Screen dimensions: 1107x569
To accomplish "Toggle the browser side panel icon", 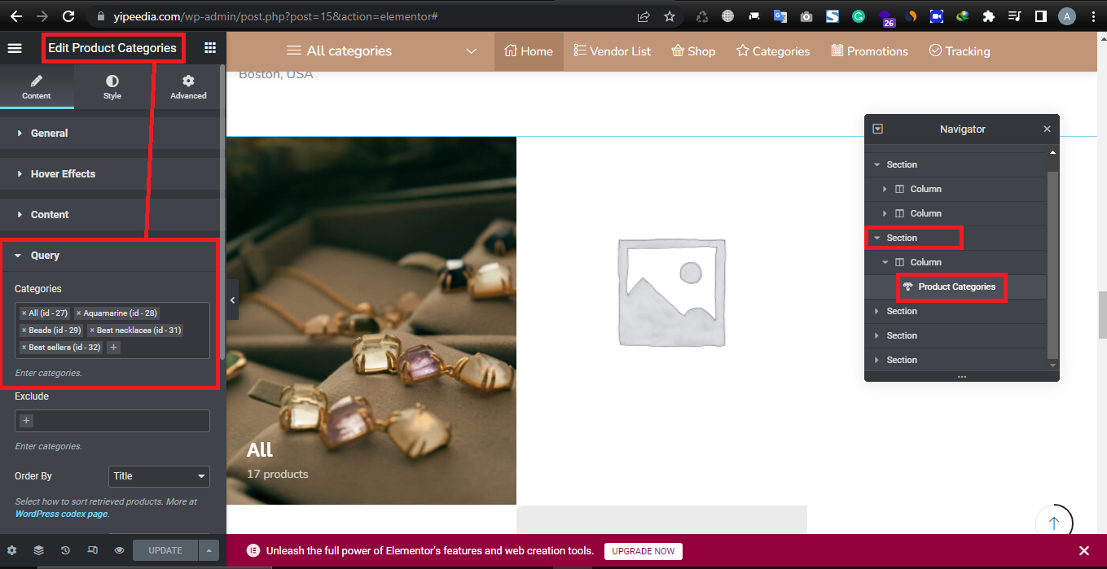I will pos(1040,16).
